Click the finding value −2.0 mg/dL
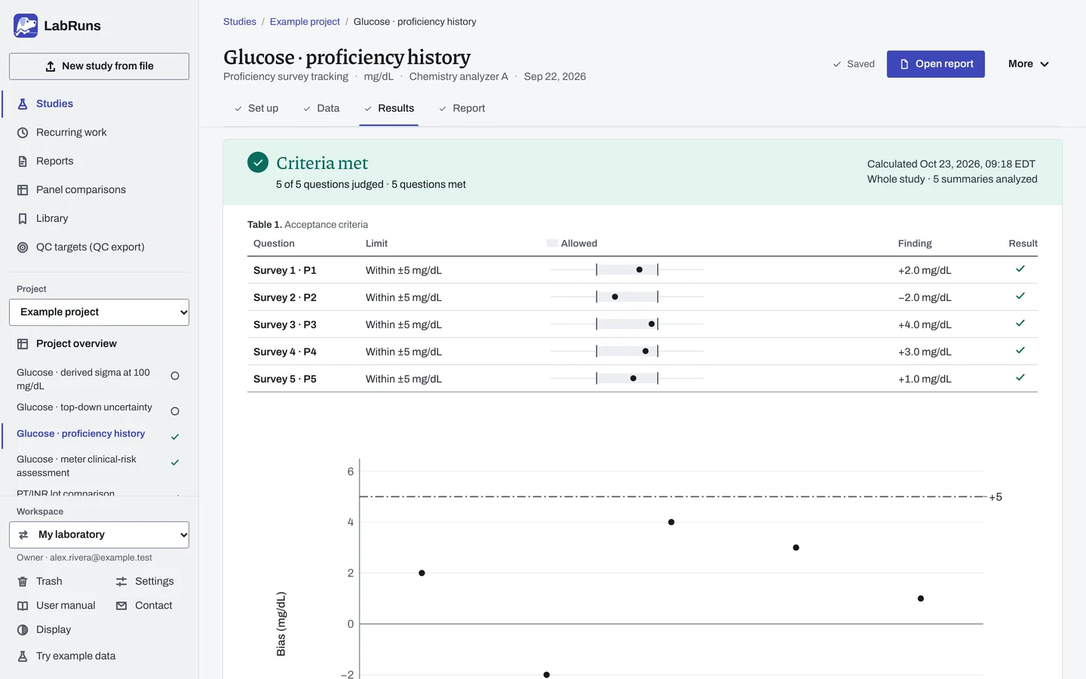The height and width of the screenshot is (679, 1086). coord(925,298)
